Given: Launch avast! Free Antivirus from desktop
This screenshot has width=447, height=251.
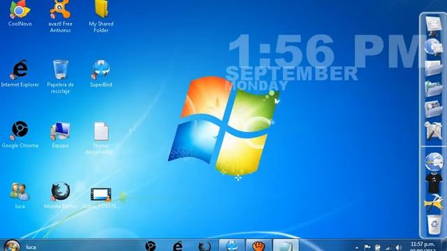Looking at the screenshot, I should point(60,15).
